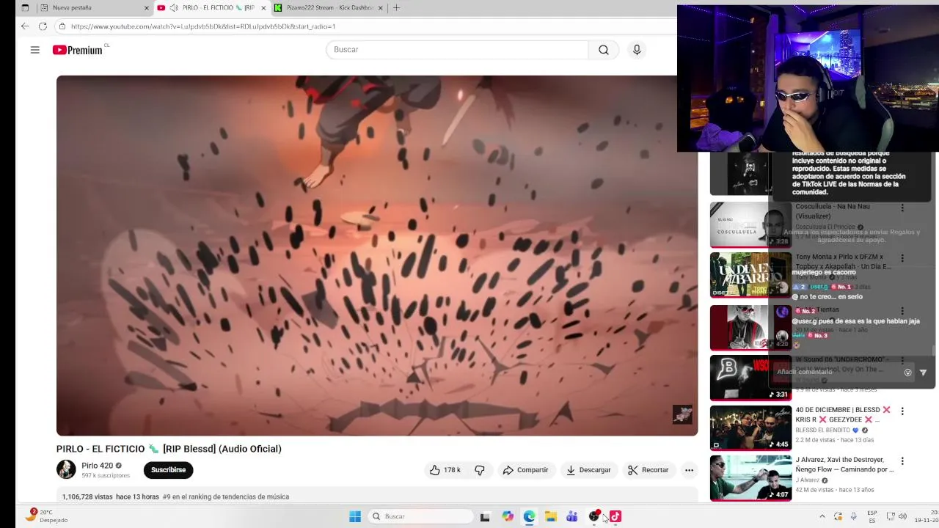
Task: Open the volume control in the tray
Action: 902,516
